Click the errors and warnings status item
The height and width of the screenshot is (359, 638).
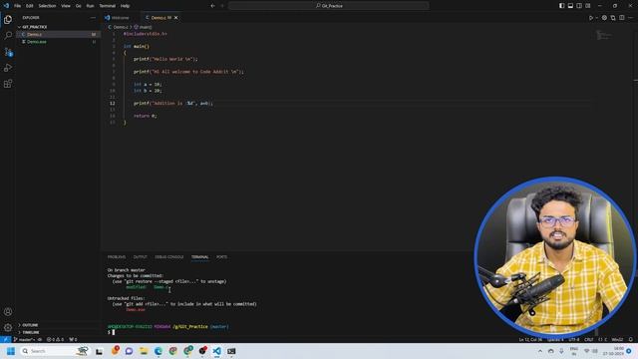tap(56, 339)
